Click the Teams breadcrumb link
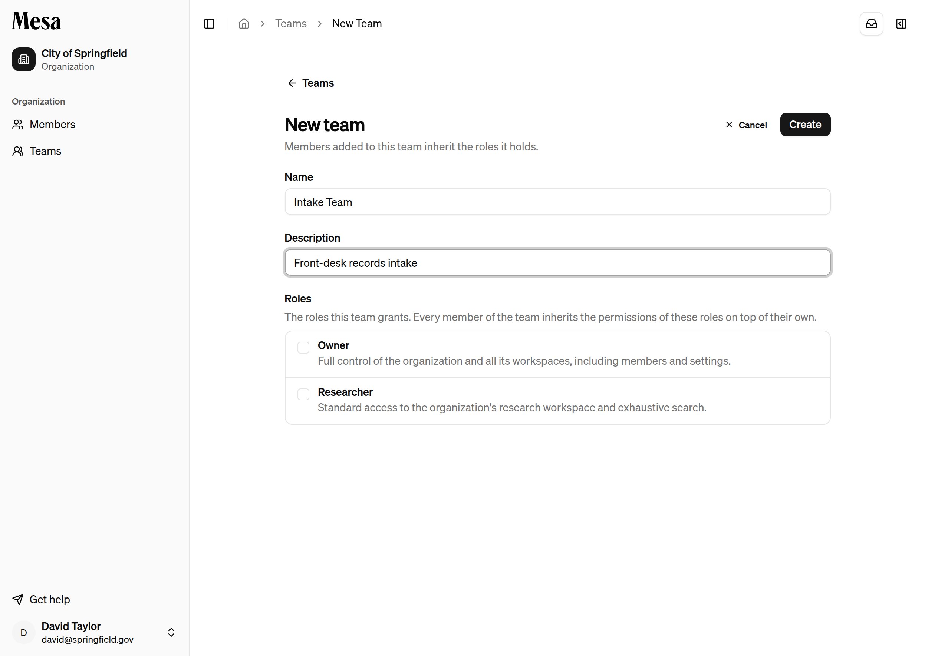 click(x=291, y=24)
